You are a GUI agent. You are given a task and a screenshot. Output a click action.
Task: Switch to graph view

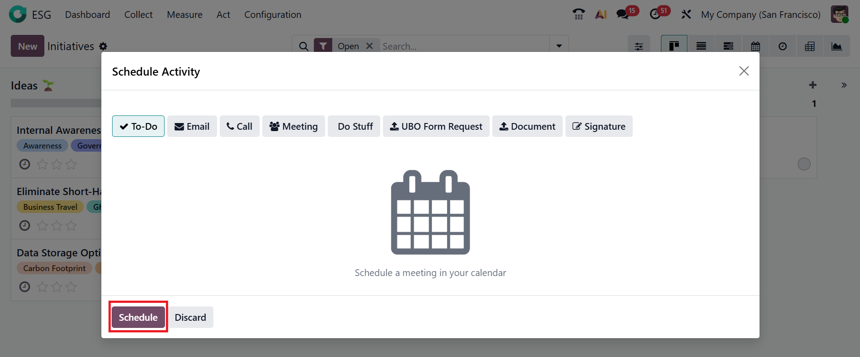[x=837, y=46]
